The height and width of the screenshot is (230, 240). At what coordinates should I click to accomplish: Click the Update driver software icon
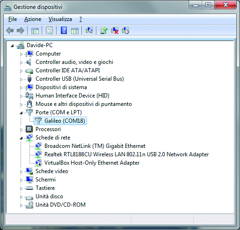point(104,30)
